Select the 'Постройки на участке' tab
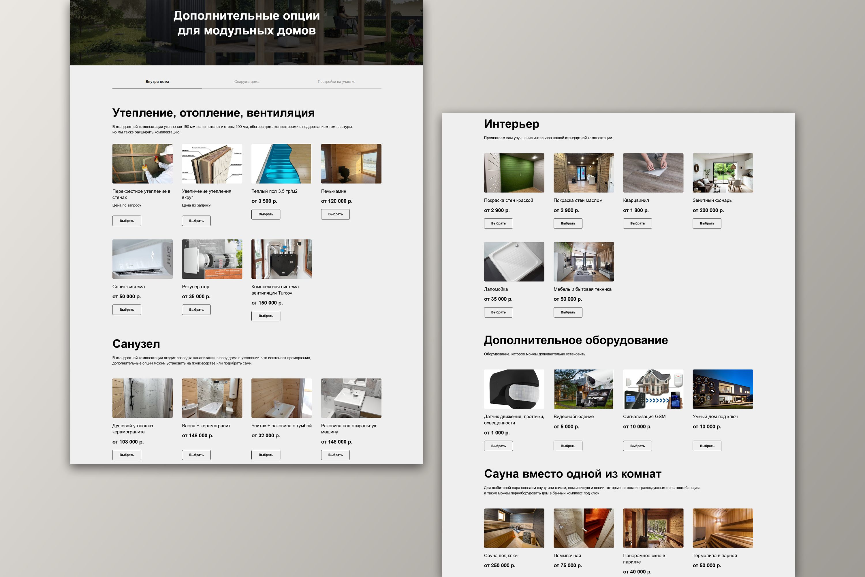This screenshot has height=577, width=865. (x=336, y=82)
